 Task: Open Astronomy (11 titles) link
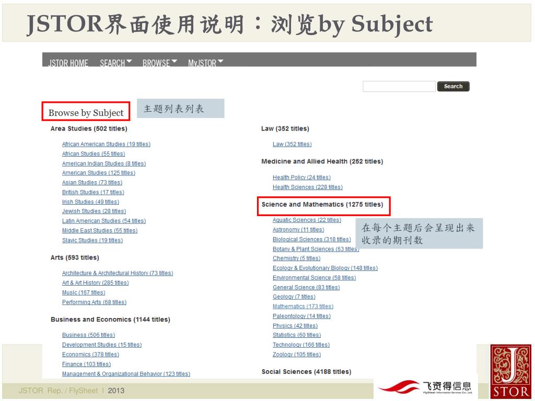[x=298, y=230]
